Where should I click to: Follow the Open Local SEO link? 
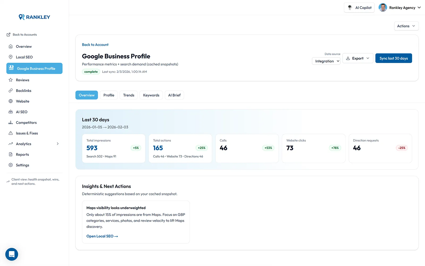[102, 236]
